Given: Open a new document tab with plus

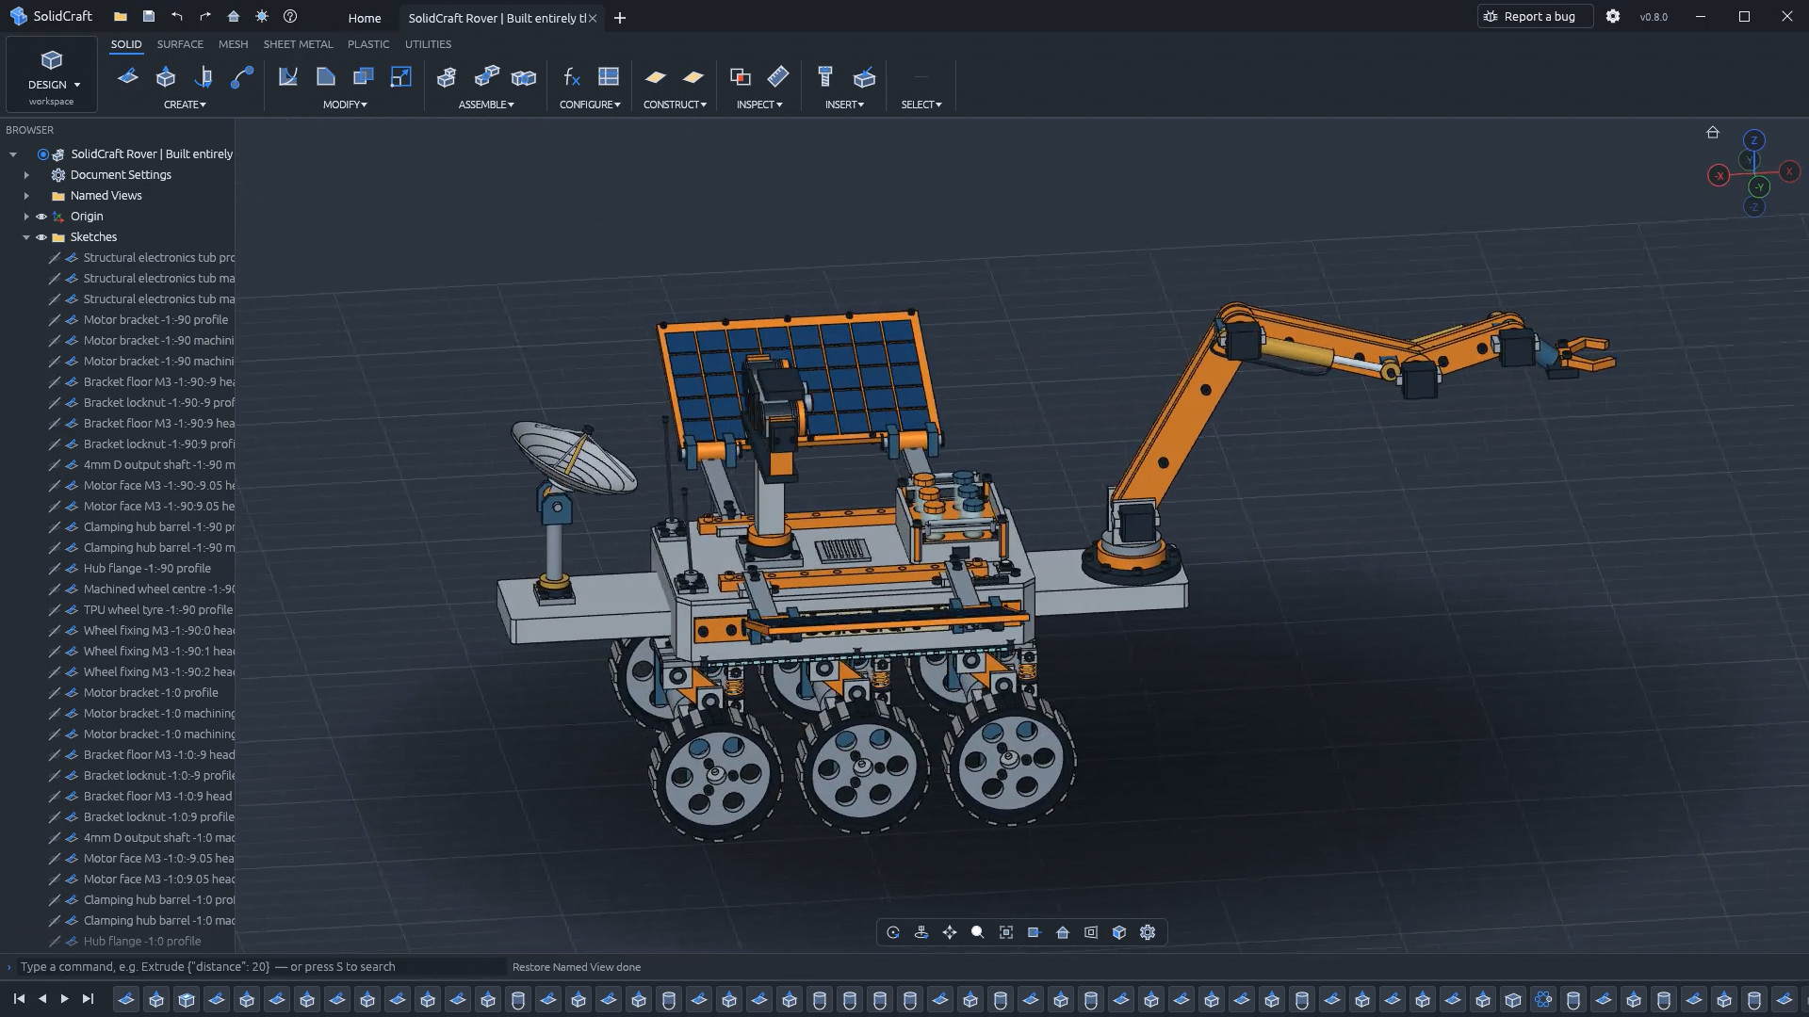Looking at the screenshot, I should [x=619, y=18].
